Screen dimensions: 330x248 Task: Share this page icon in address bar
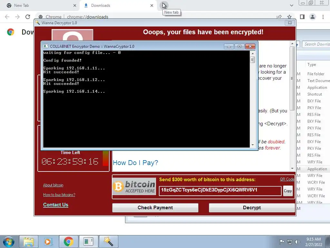(279, 17)
